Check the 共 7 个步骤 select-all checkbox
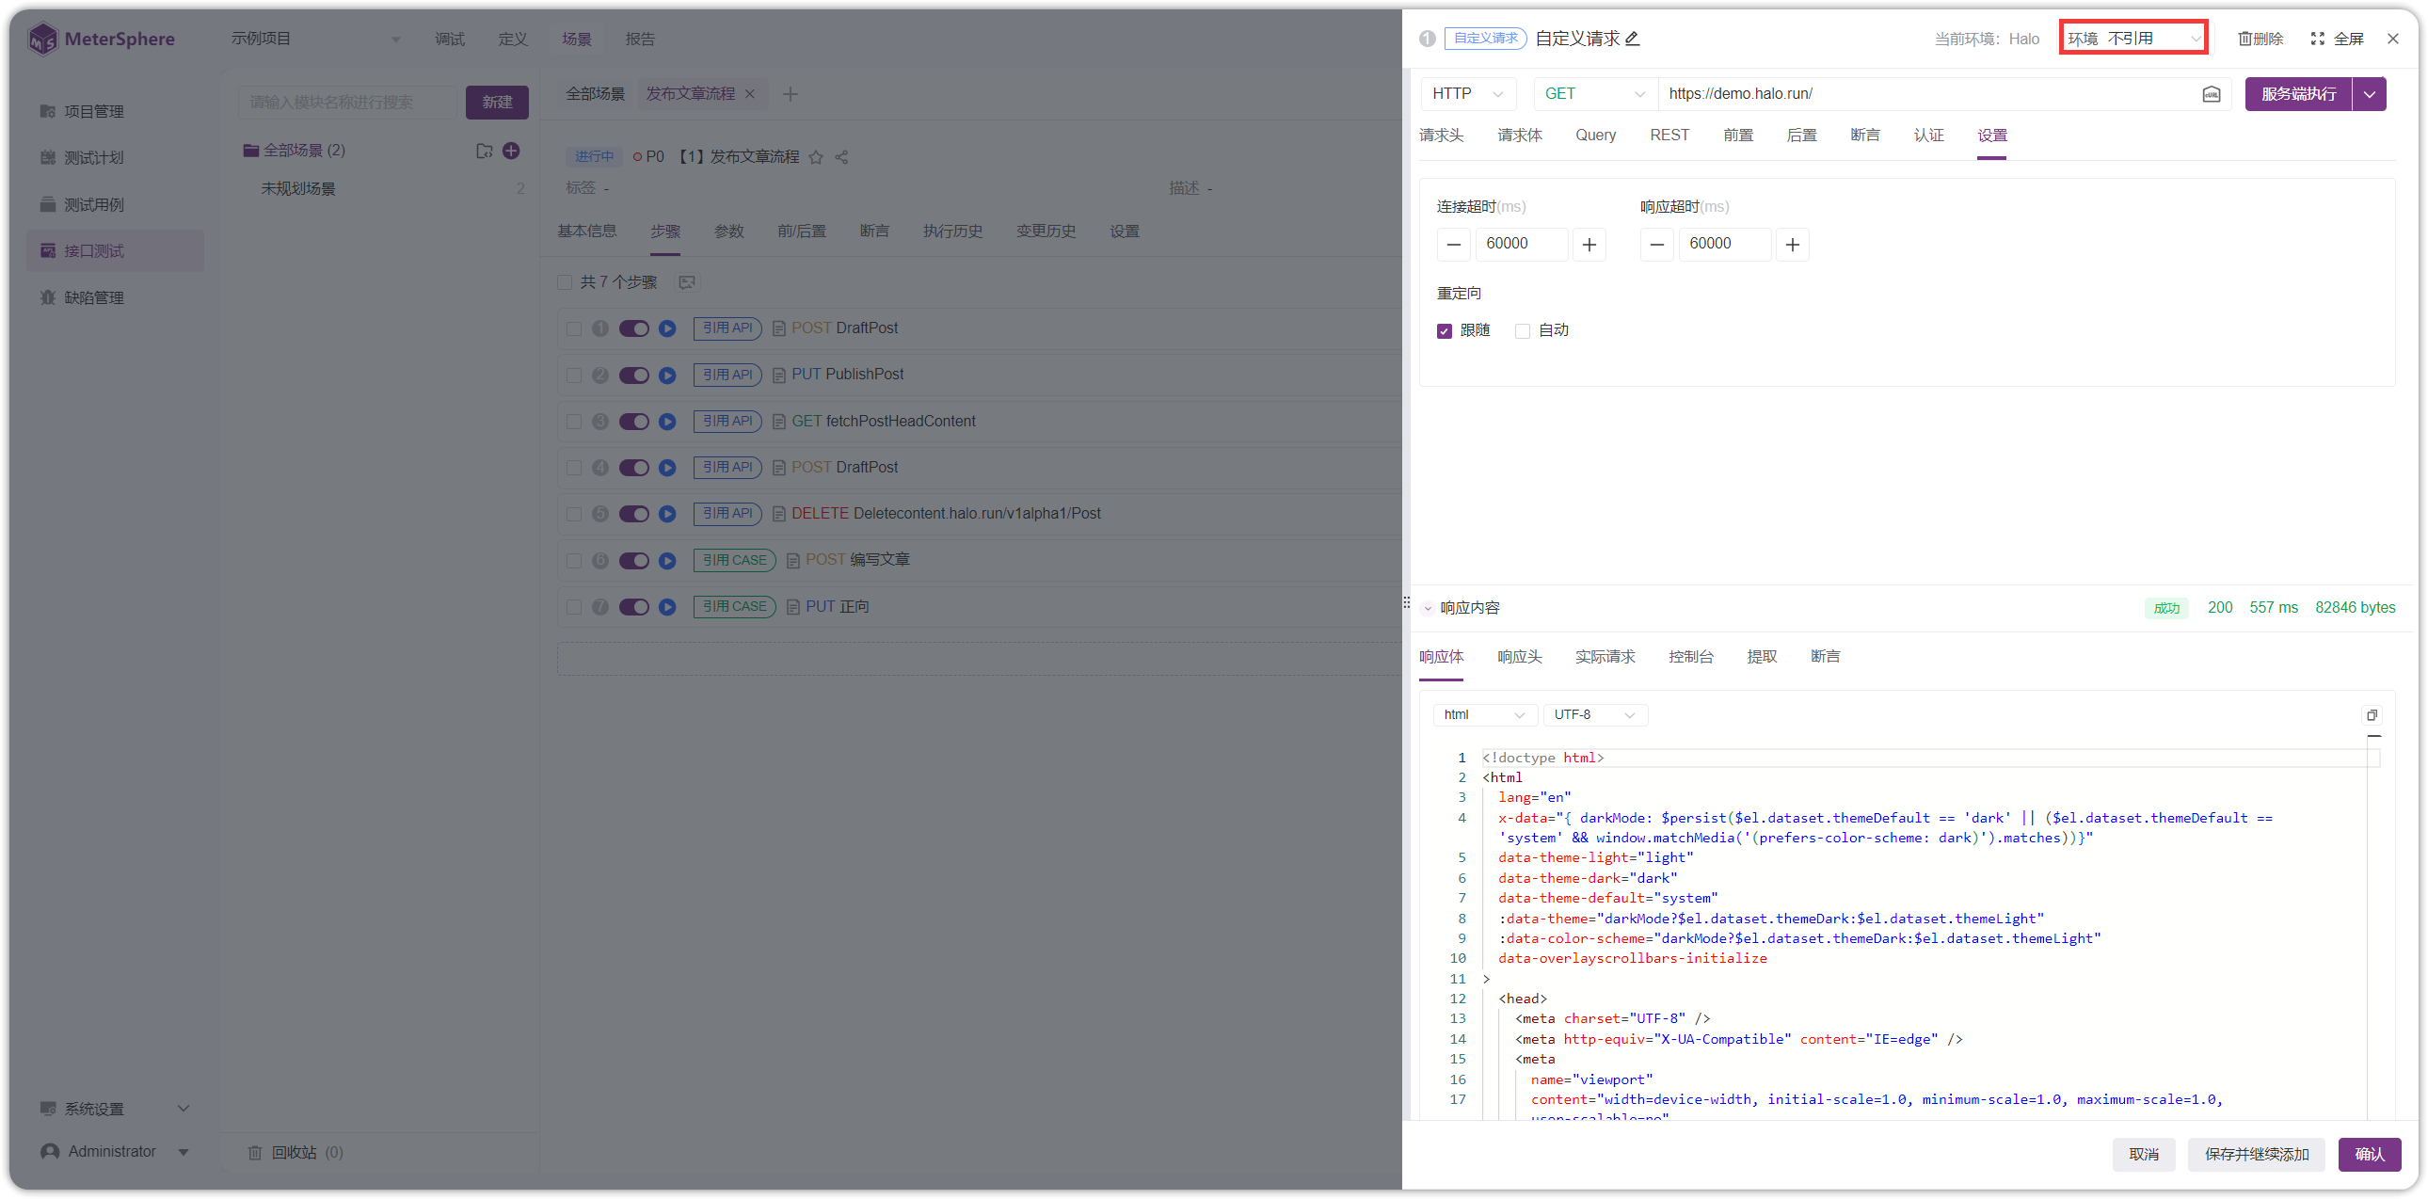The image size is (2428, 1199). coord(565,282)
